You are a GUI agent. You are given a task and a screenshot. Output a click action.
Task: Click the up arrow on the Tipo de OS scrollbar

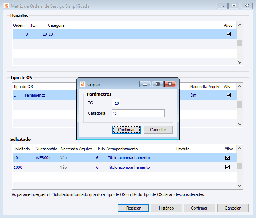click(239, 86)
